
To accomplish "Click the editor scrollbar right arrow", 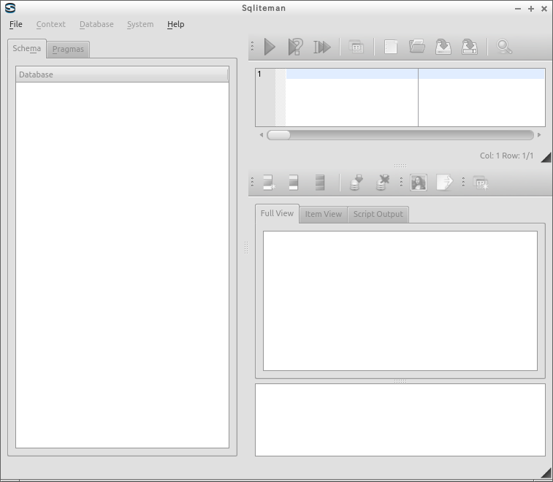I will 539,135.
